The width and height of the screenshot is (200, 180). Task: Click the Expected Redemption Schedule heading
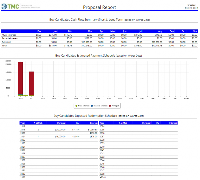coord(99,116)
